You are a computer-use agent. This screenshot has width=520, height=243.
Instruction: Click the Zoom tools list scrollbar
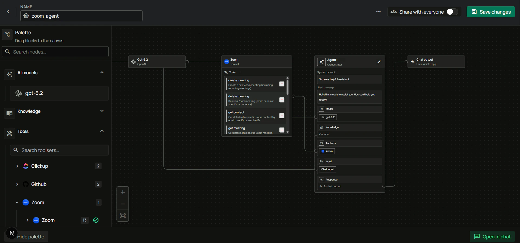click(288, 87)
